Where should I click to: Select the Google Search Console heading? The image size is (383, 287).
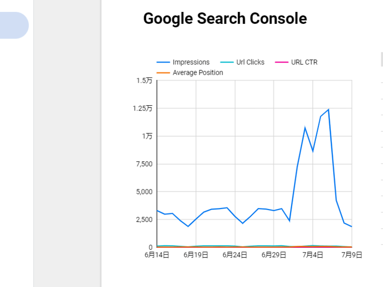[225, 19]
